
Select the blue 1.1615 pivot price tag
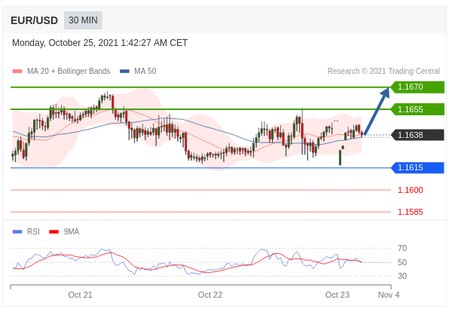[417, 167]
